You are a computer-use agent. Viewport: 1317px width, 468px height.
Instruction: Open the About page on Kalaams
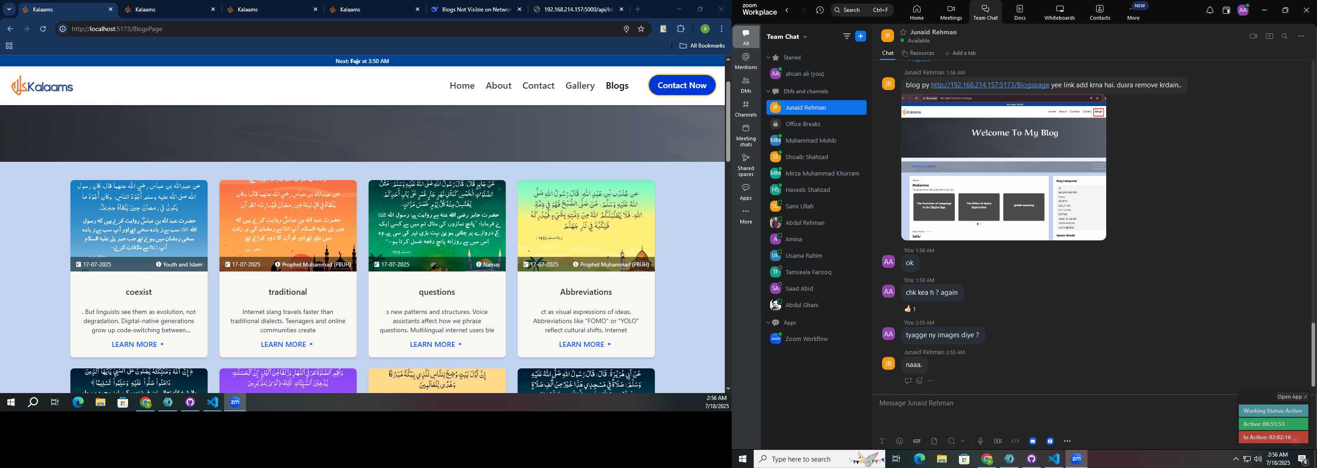(x=498, y=85)
